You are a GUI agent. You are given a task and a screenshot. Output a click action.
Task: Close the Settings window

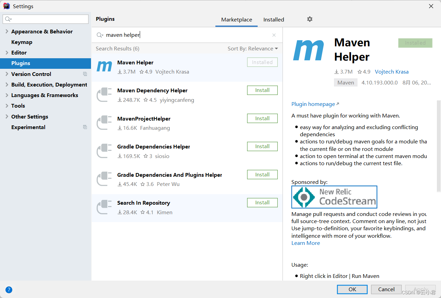click(431, 6)
